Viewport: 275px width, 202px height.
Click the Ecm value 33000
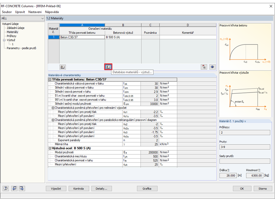[149, 104]
